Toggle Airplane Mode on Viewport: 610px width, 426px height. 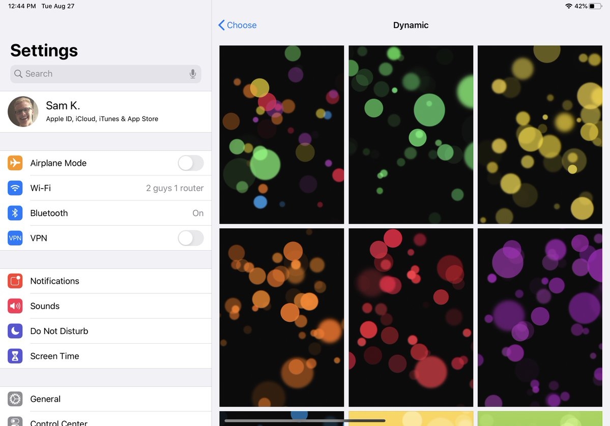pos(190,163)
